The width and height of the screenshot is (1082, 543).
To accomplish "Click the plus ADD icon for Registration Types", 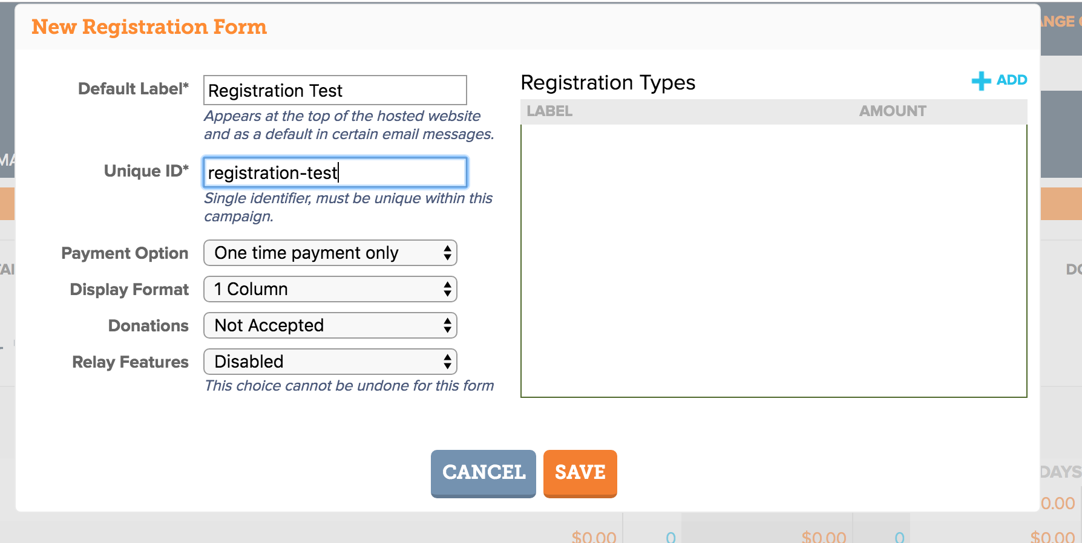I will tap(981, 80).
